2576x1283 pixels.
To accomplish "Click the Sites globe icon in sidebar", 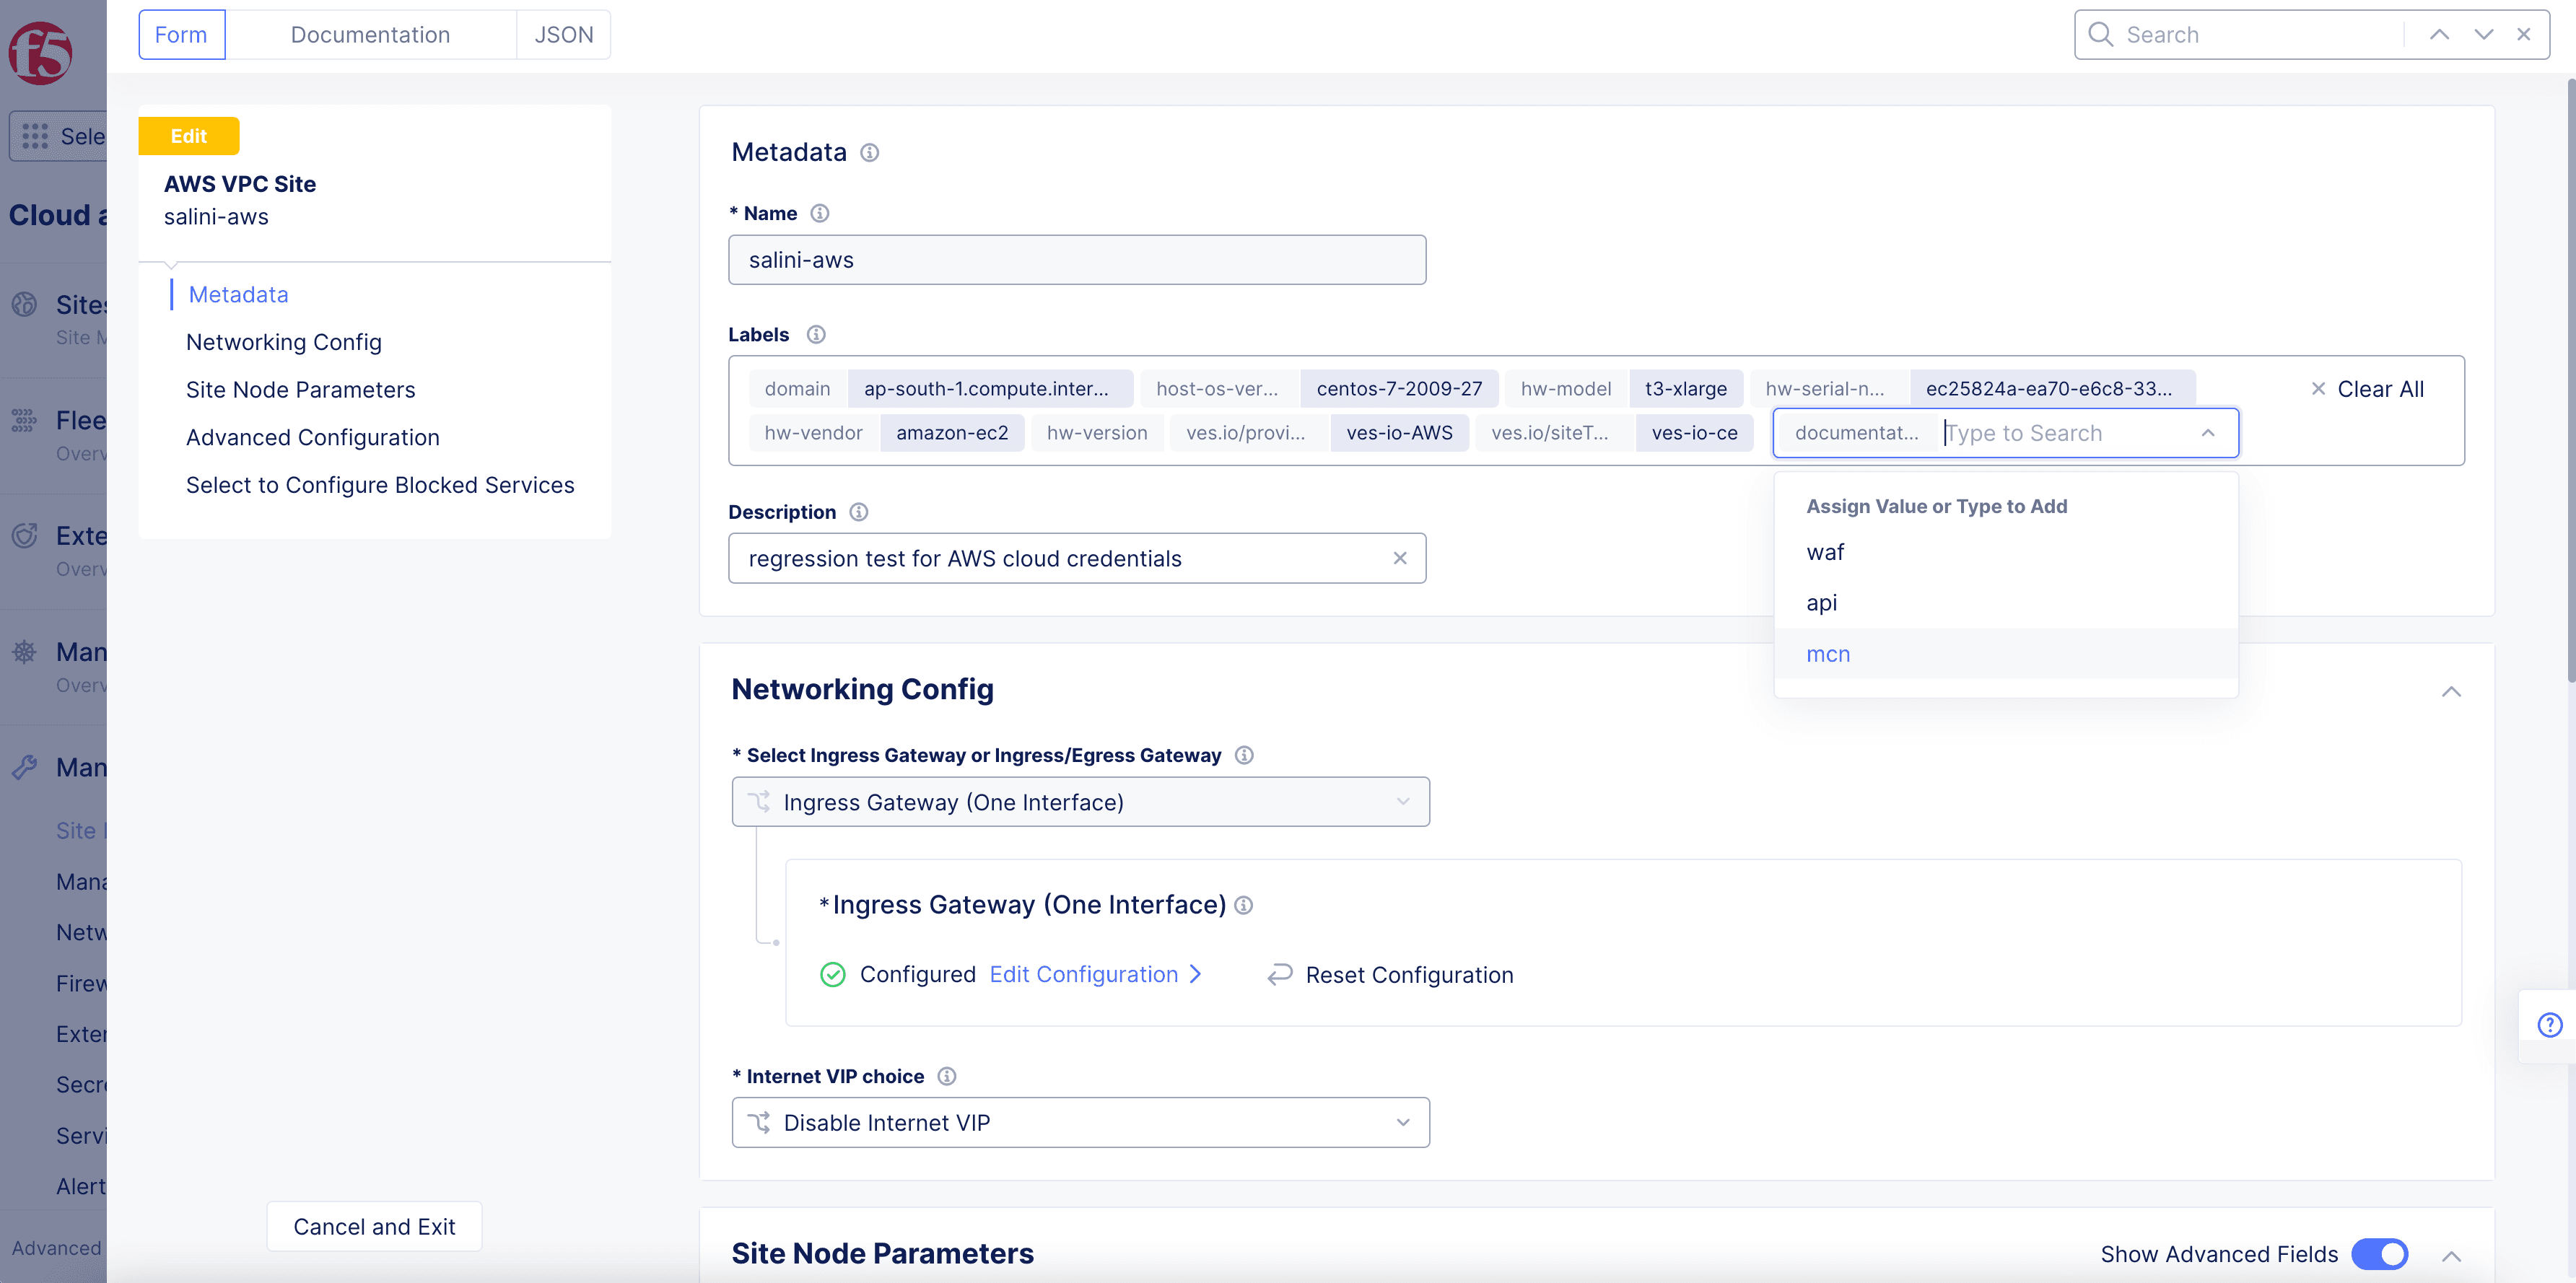I will (x=24, y=304).
